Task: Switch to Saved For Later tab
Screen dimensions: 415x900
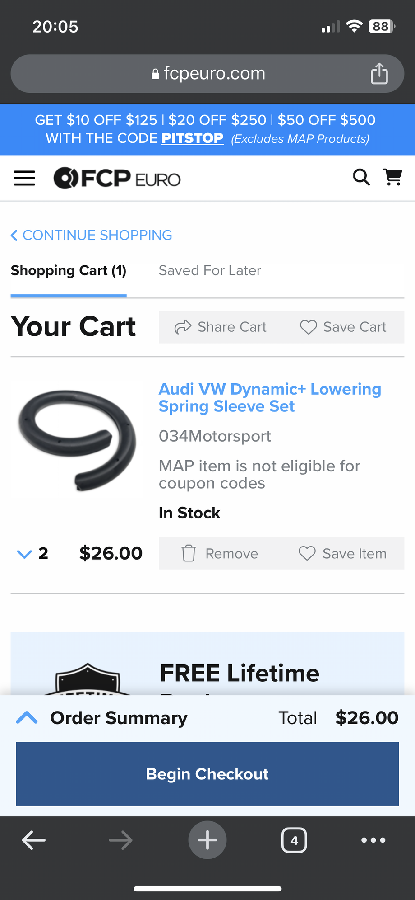Action: (210, 270)
